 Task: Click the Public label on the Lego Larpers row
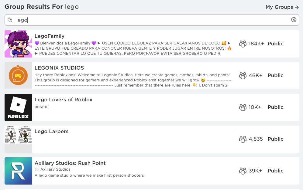[275, 139]
